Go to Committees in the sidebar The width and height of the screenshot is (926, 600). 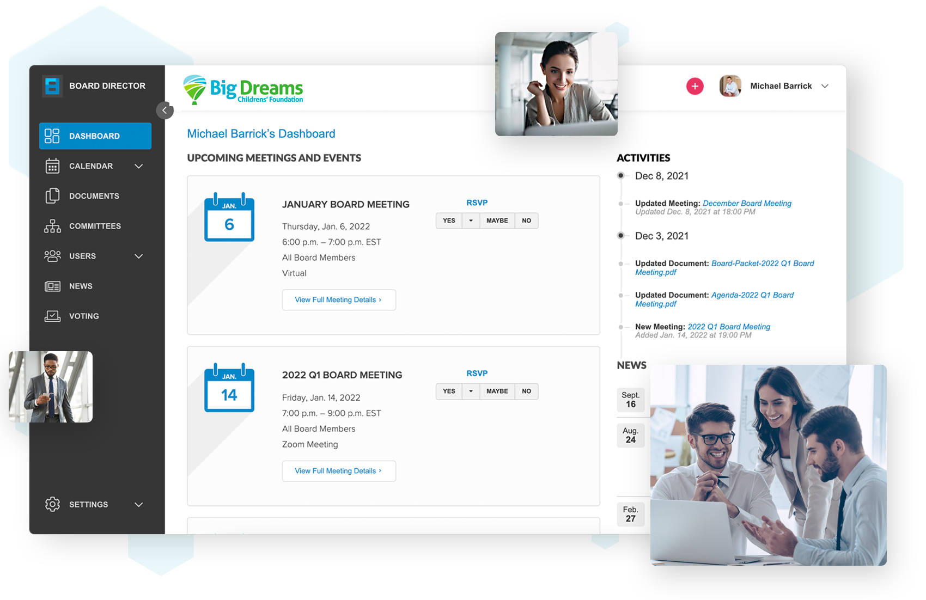(95, 226)
